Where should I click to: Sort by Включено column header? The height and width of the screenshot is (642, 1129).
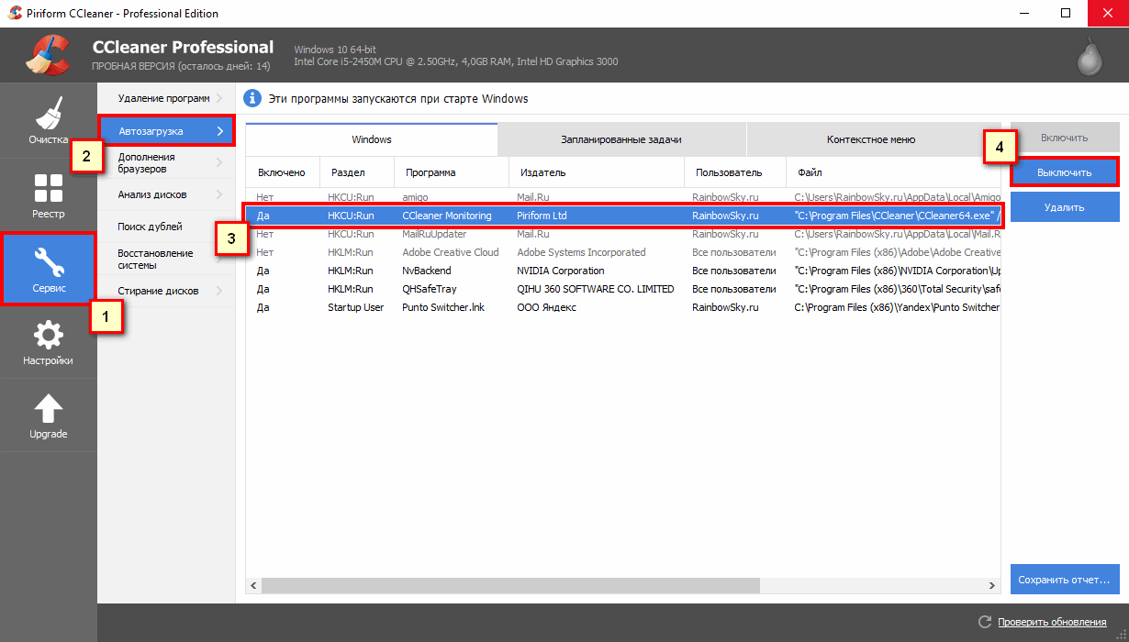[x=282, y=172]
